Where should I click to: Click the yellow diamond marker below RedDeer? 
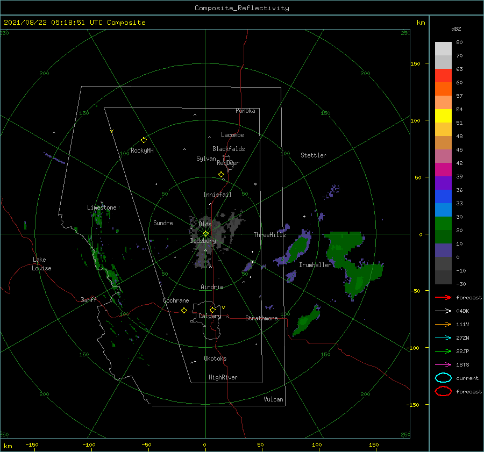click(221, 175)
